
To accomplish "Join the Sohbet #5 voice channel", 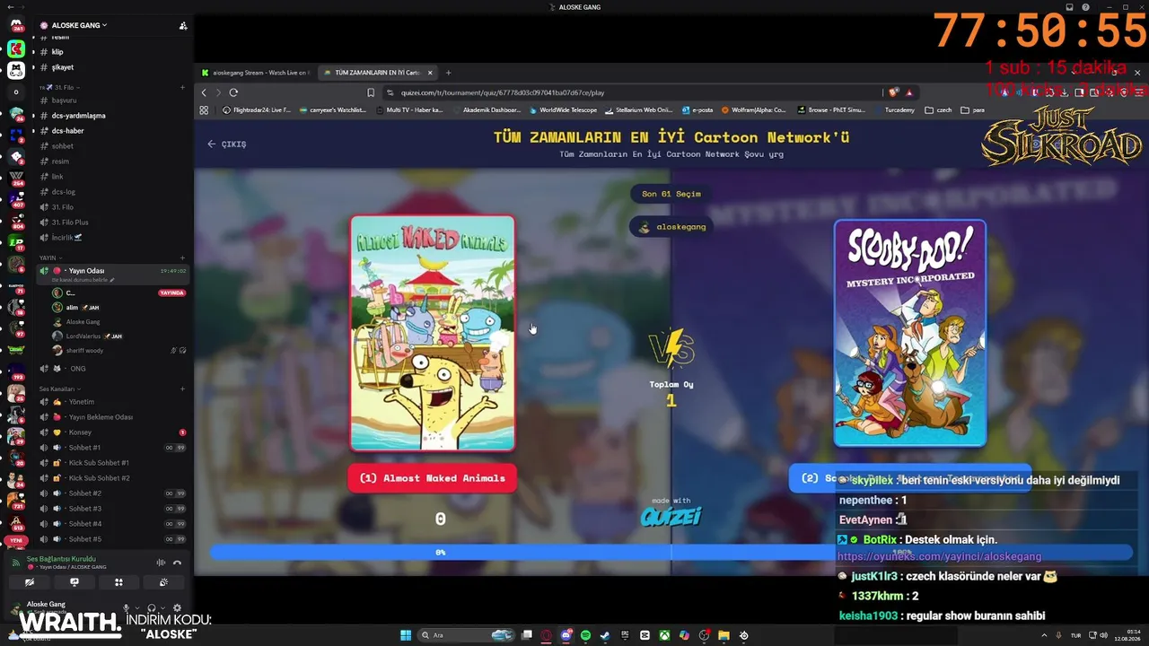I will [112, 539].
